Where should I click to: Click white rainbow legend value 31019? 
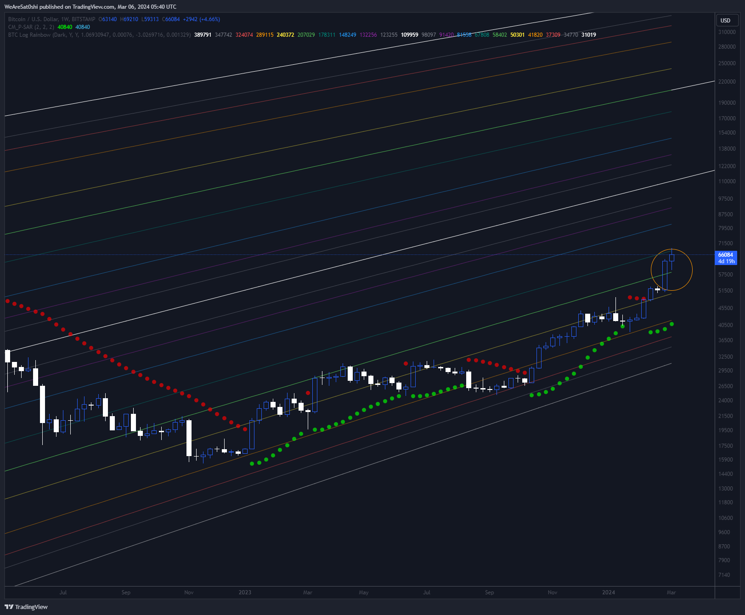(x=589, y=35)
